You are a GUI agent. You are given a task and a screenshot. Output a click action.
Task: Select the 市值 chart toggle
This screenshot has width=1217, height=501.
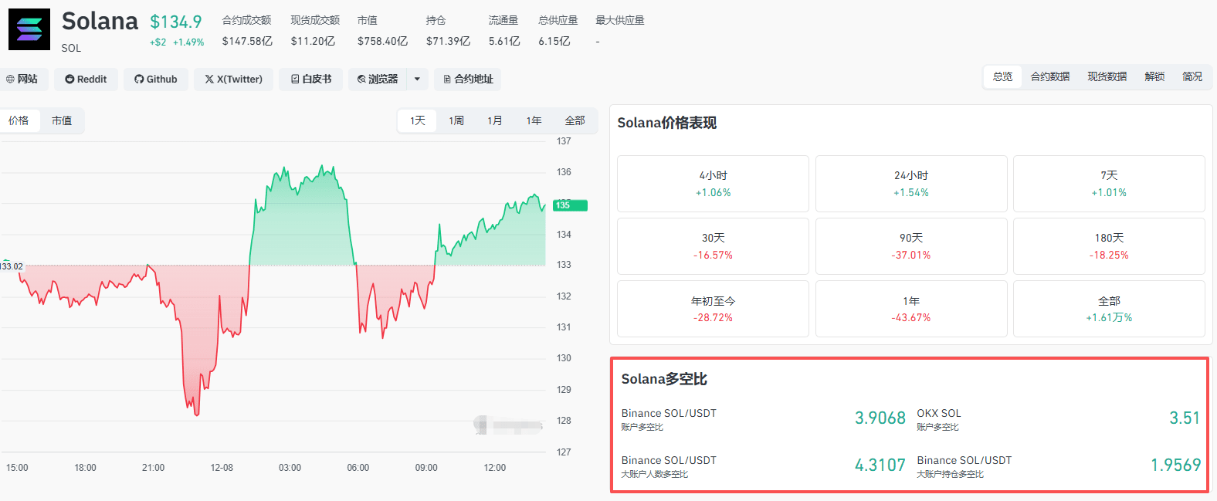tap(62, 120)
